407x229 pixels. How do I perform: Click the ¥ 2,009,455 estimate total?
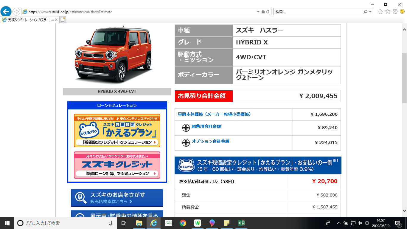(x=318, y=96)
